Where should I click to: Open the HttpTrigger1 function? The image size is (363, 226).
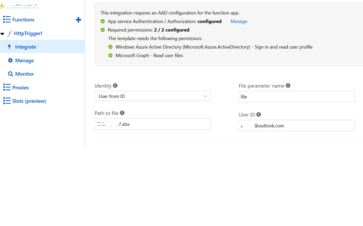[x=28, y=34]
